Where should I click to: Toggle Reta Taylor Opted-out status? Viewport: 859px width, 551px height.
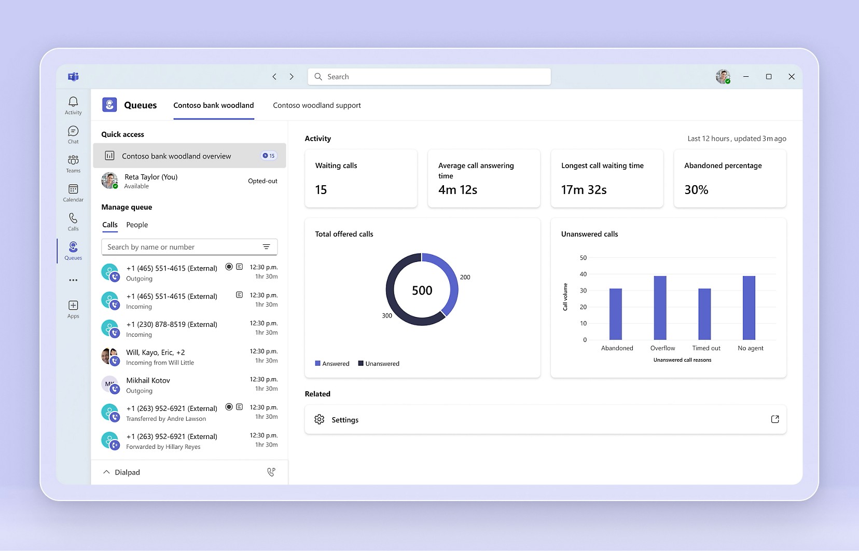(x=262, y=181)
